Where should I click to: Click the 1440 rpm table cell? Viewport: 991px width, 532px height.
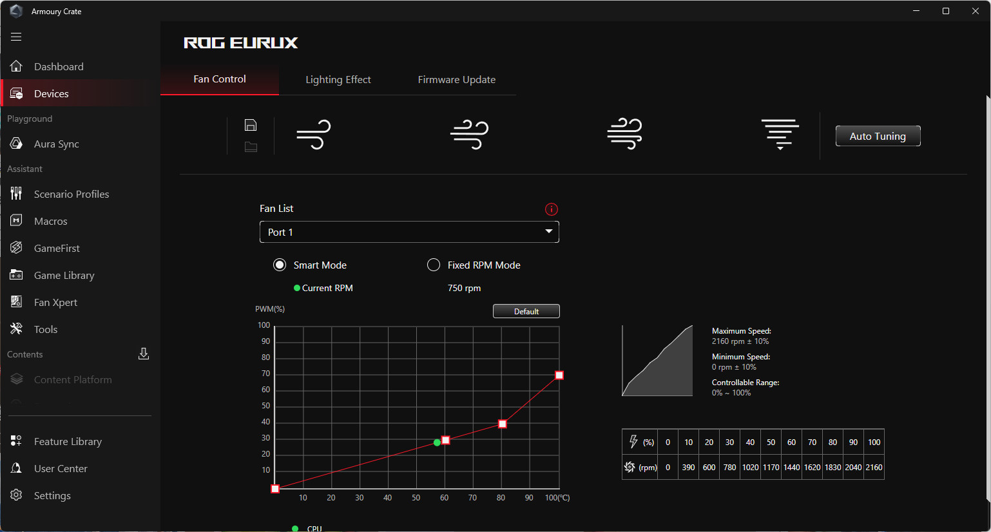(792, 468)
